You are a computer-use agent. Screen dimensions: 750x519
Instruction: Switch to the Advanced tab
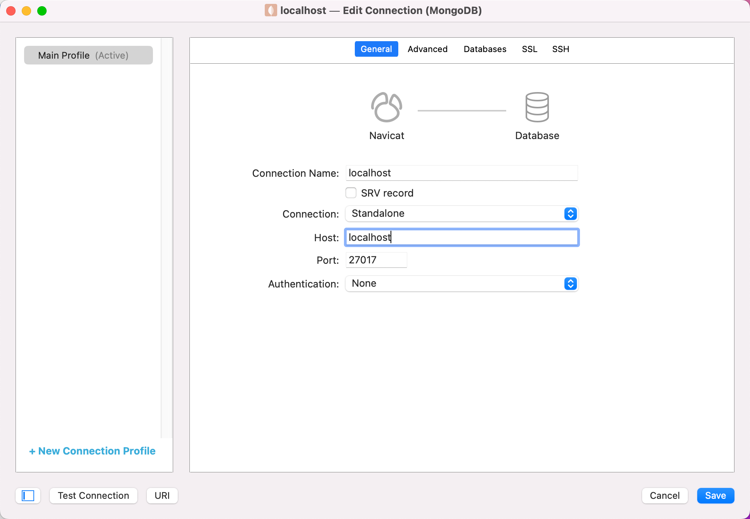[427, 49]
